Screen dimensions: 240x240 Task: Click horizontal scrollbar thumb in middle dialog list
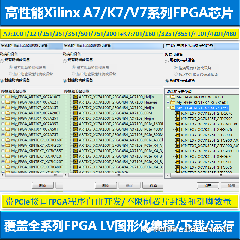115,175
